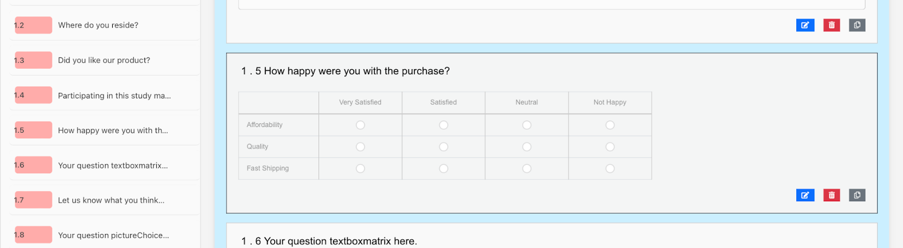Open sidebar question 'Where do you reside?'

coord(98,25)
